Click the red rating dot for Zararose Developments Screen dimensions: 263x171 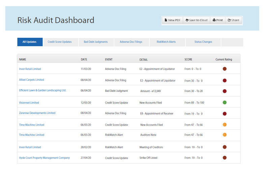225,114
